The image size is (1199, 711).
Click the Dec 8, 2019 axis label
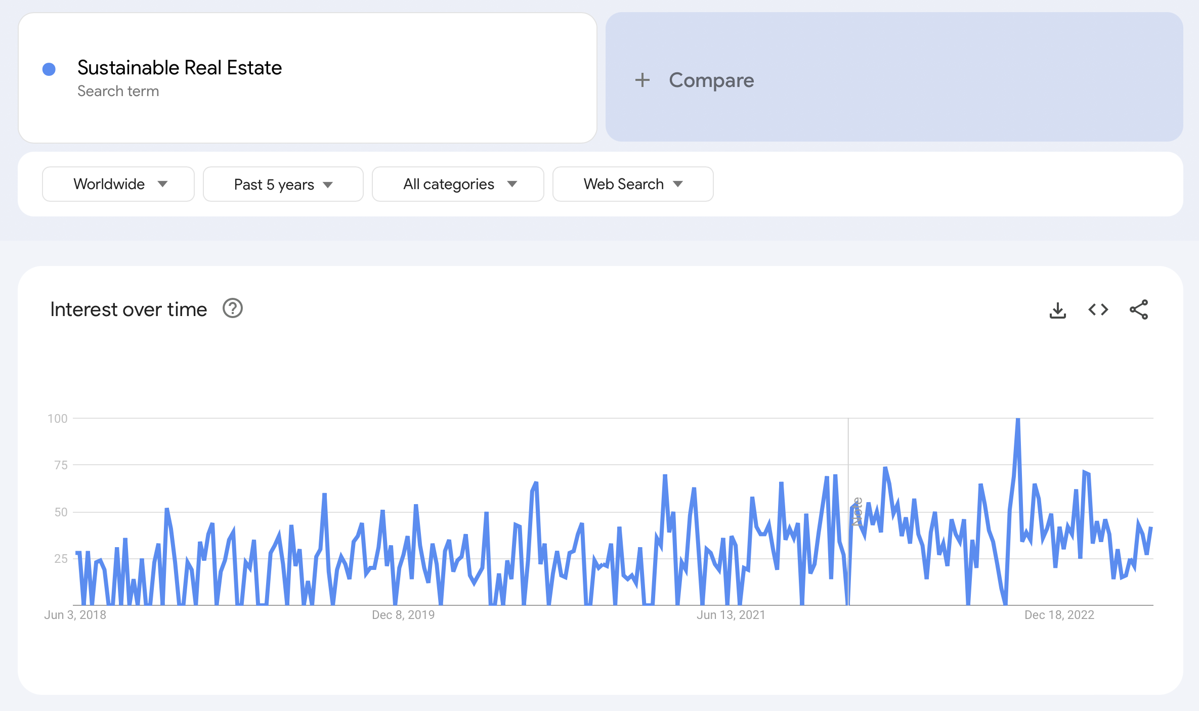[403, 615]
